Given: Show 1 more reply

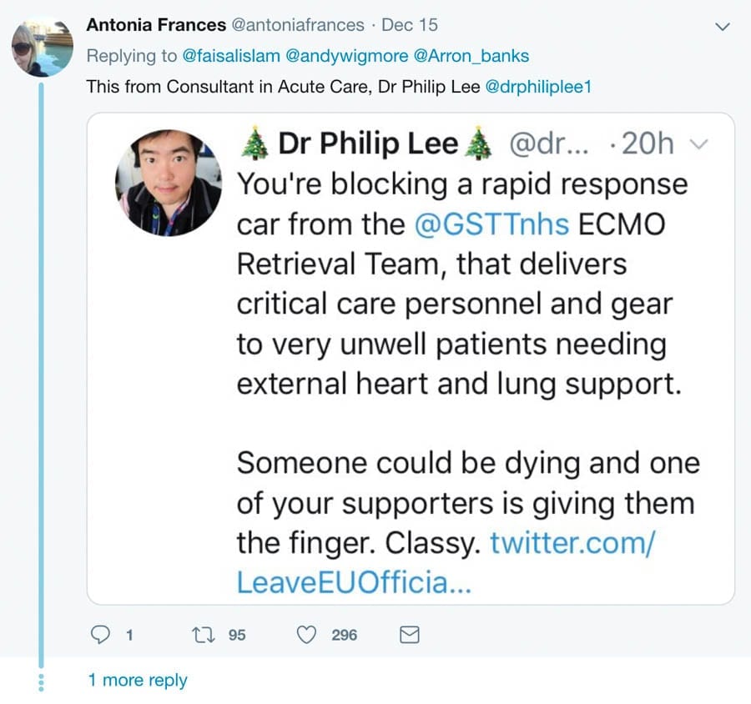Looking at the screenshot, I should (x=138, y=680).
